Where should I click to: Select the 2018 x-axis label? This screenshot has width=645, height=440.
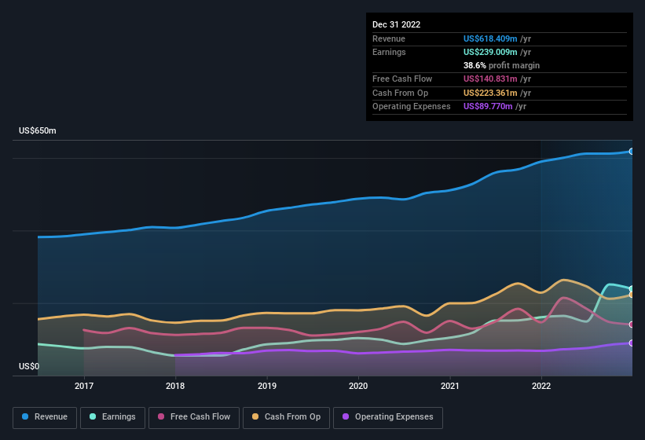click(175, 386)
